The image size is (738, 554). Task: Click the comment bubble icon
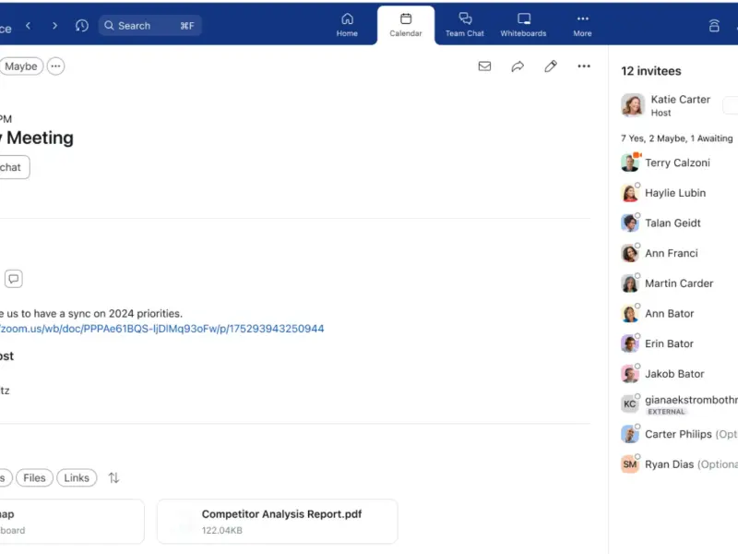coord(14,279)
